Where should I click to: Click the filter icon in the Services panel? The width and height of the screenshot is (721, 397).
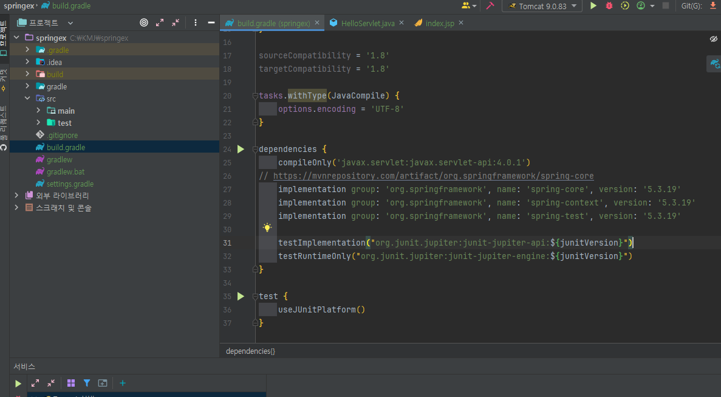87,383
